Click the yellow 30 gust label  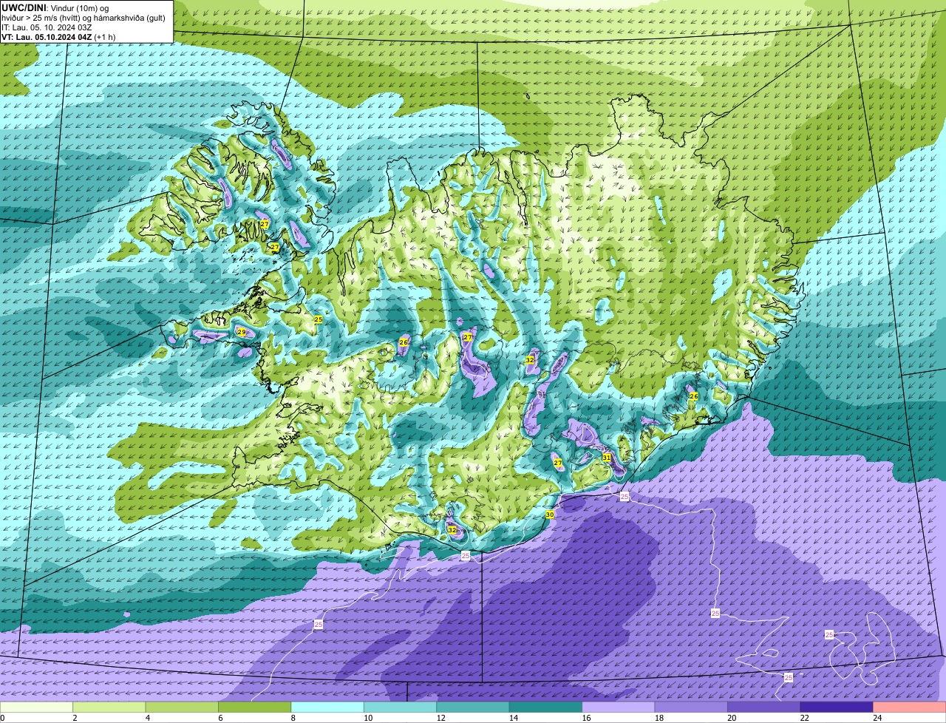point(549,514)
